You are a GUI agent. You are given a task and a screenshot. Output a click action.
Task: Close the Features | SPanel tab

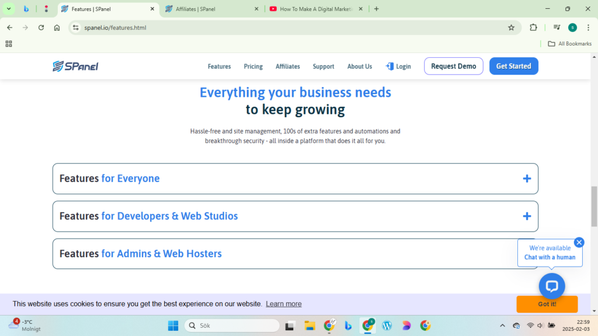tap(152, 9)
